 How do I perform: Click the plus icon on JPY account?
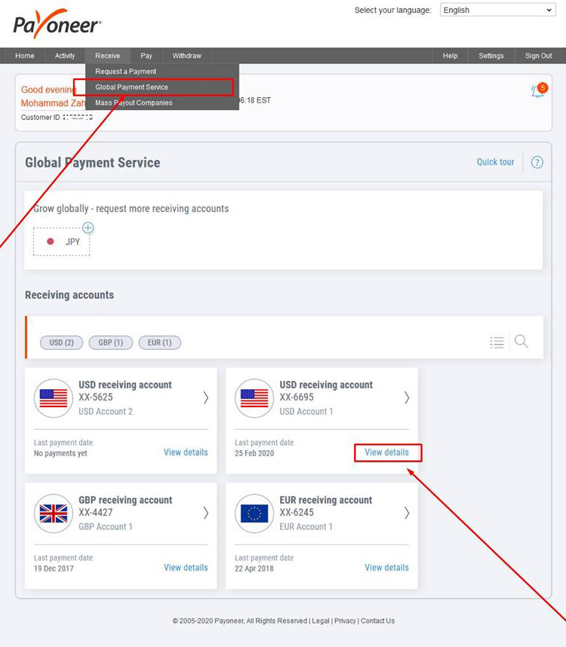tap(88, 228)
